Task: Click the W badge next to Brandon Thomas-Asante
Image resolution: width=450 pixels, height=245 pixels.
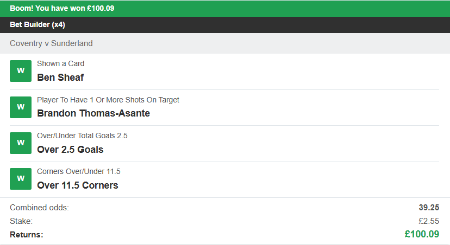Action: coord(21,107)
